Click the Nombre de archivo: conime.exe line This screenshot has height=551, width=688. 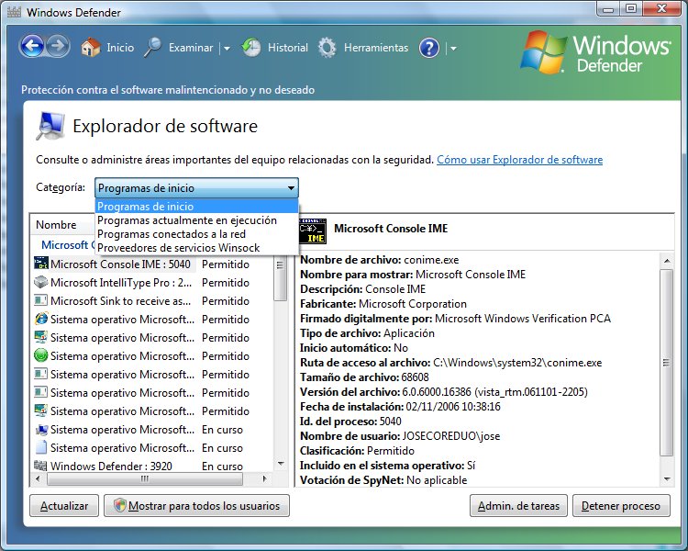379,260
